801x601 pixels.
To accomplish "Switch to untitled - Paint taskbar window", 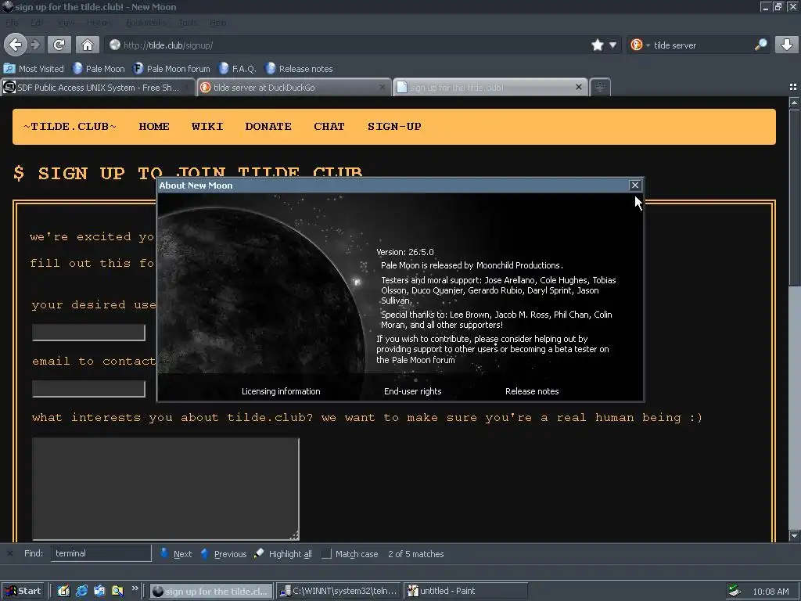I will click(465, 591).
